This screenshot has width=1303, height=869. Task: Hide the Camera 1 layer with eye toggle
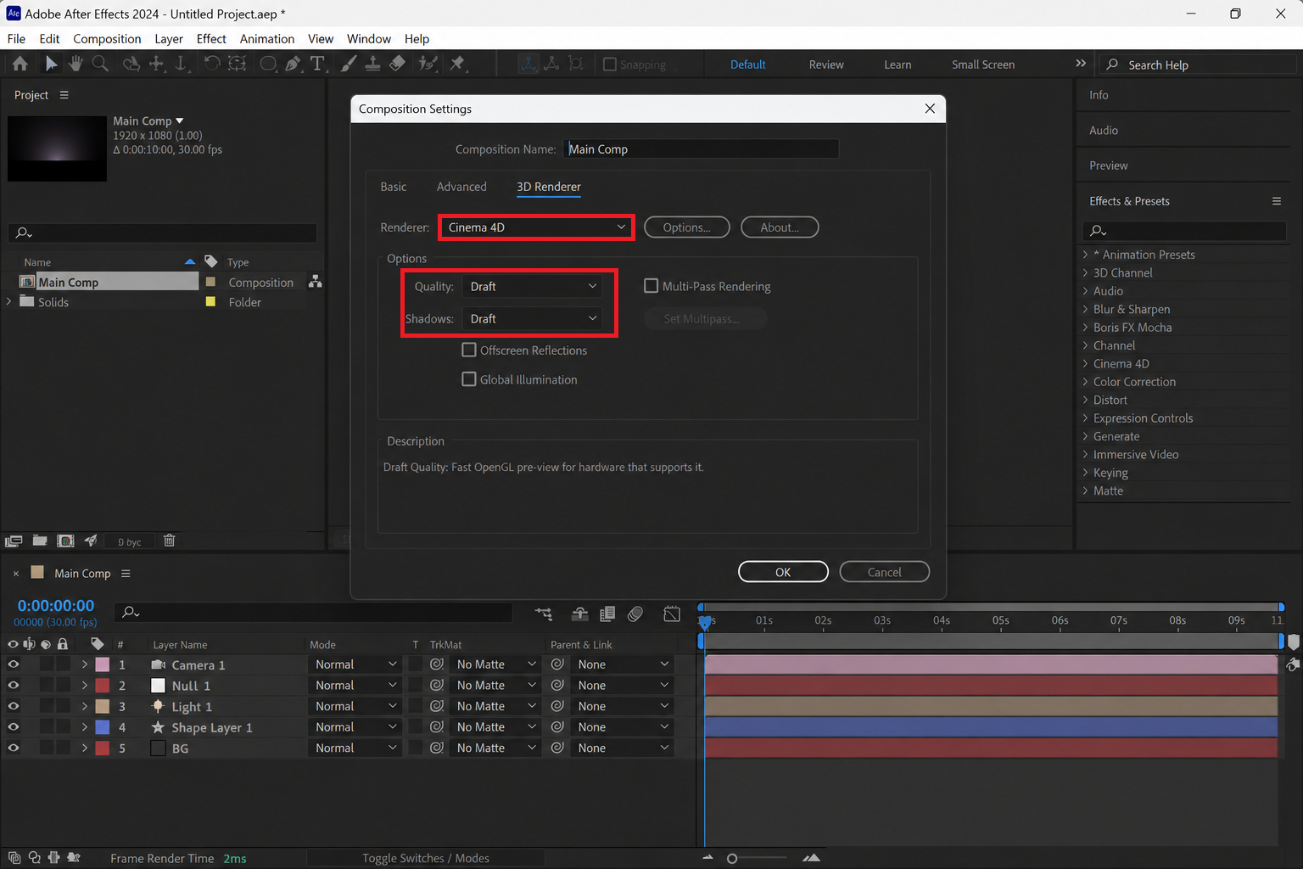click(13, 664)
